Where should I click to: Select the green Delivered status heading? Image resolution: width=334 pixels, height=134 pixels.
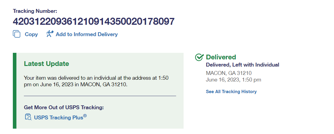[221, 57]
